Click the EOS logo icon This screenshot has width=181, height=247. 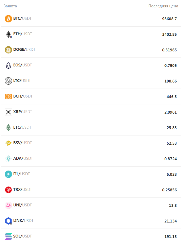(x=8, y=65)
